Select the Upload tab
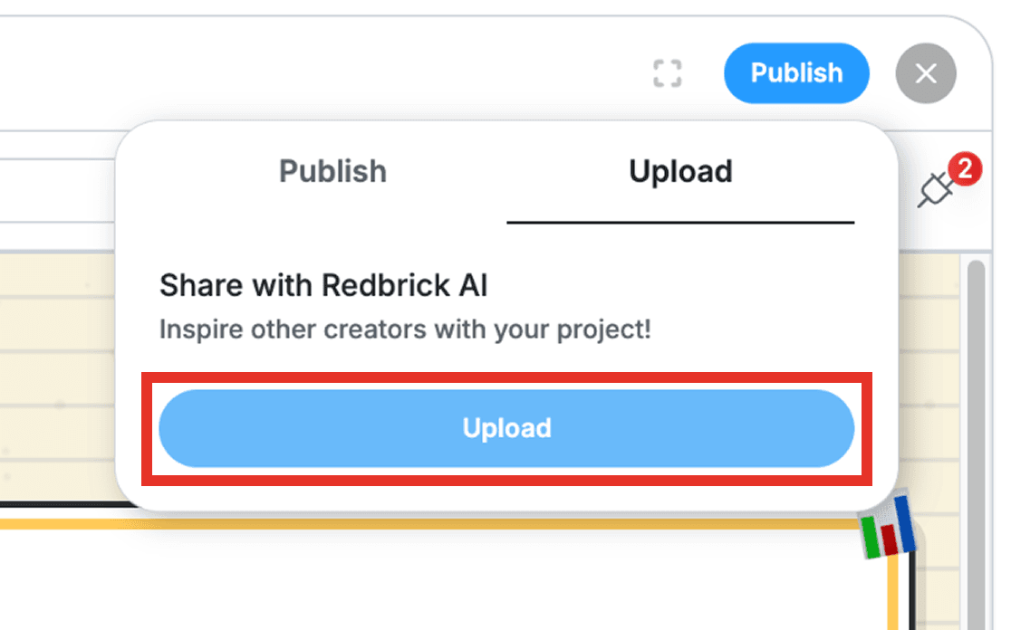This screenshot has height=630, width=1011. pos(680,171)
